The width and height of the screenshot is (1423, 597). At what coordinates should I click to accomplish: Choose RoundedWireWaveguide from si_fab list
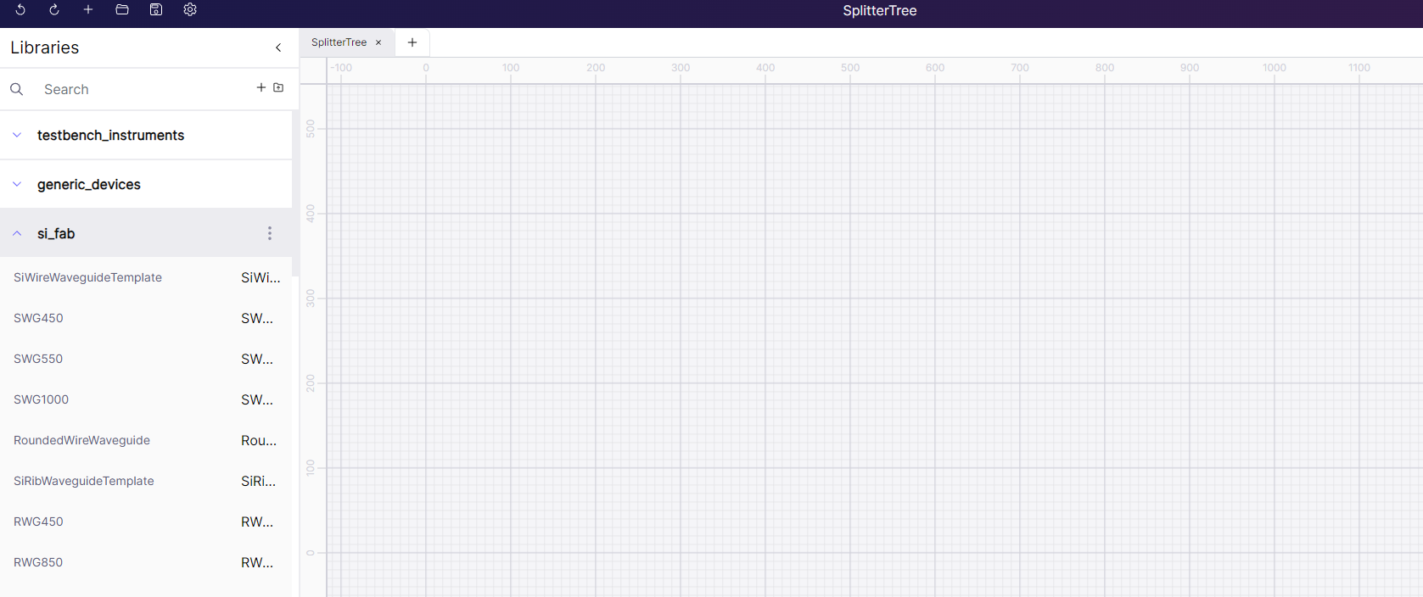(x=81, y=440)
